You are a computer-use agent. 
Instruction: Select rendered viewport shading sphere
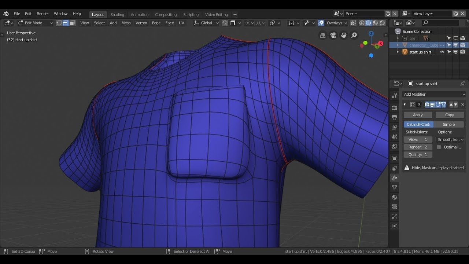tap(382, 23)
